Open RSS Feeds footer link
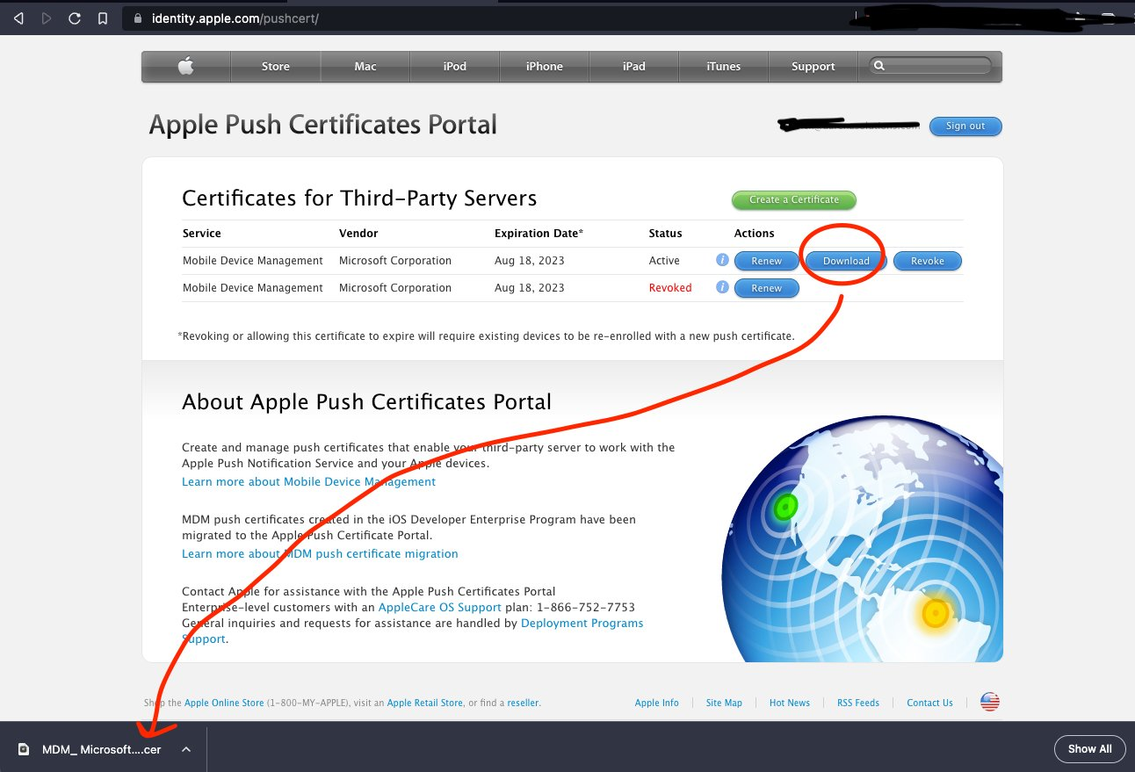The image size is (1135, 772). [x=858, y=703]
